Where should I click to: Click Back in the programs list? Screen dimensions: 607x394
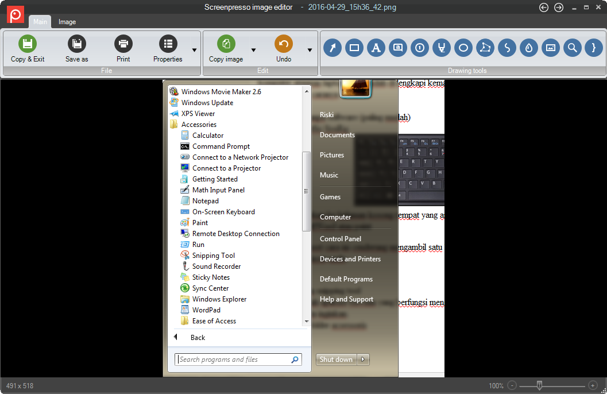pos(198,338)
